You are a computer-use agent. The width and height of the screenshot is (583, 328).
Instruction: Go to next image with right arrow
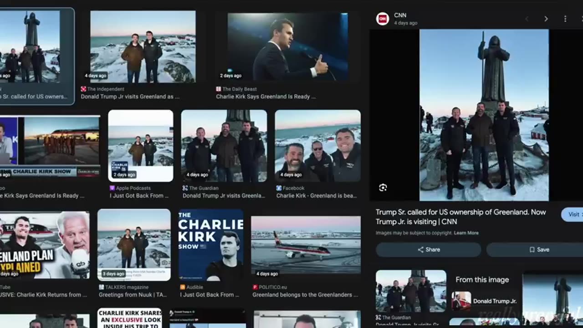pos(546,19)
